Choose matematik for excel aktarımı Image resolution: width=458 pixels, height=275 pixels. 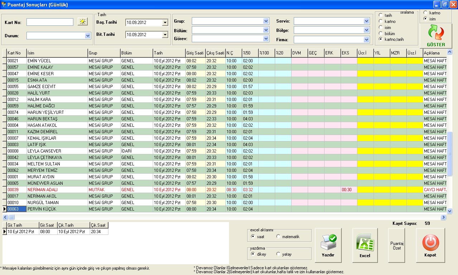click(278, 237)
